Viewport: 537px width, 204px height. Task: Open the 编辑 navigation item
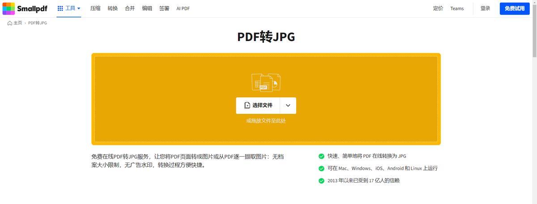147,8
